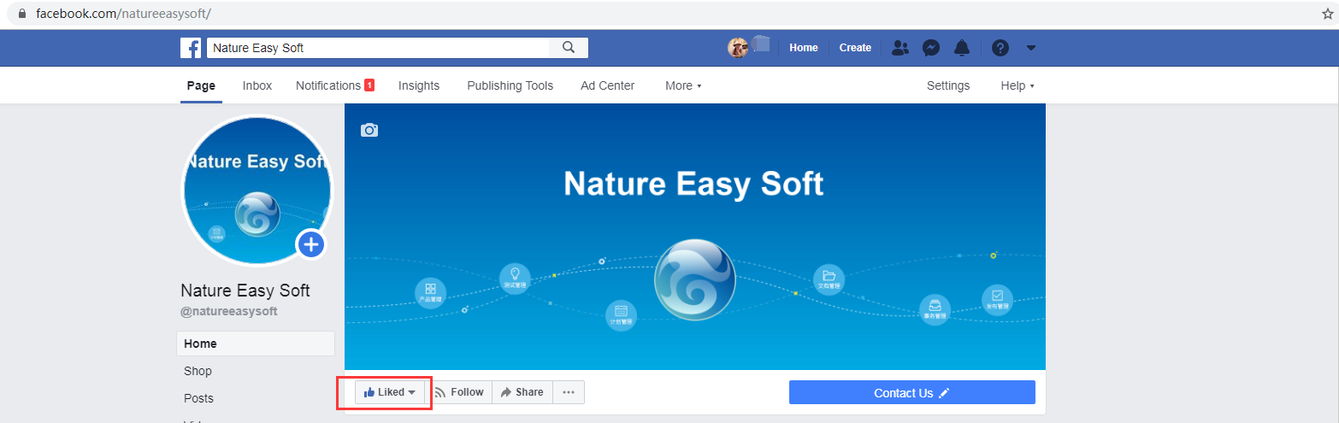Image resolution: width=1339 pixels, height=423 pixels.
Task: Open the Ad Center tab
Action: (608, 85)
